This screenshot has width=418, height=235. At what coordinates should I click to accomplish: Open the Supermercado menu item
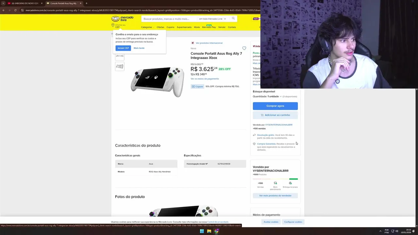coord(184,27)
